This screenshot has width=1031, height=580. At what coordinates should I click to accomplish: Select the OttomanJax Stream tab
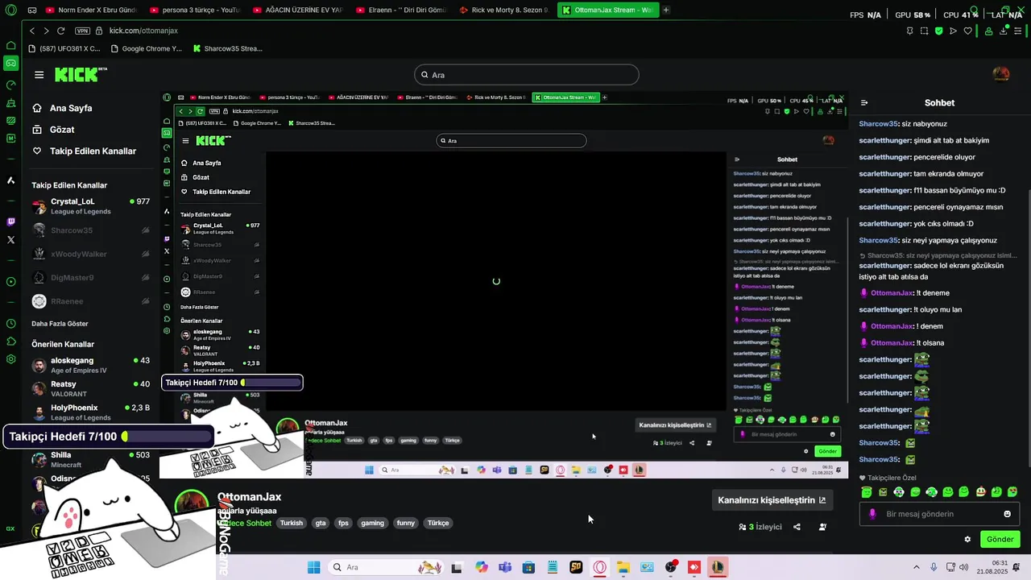tap(608, 10)
